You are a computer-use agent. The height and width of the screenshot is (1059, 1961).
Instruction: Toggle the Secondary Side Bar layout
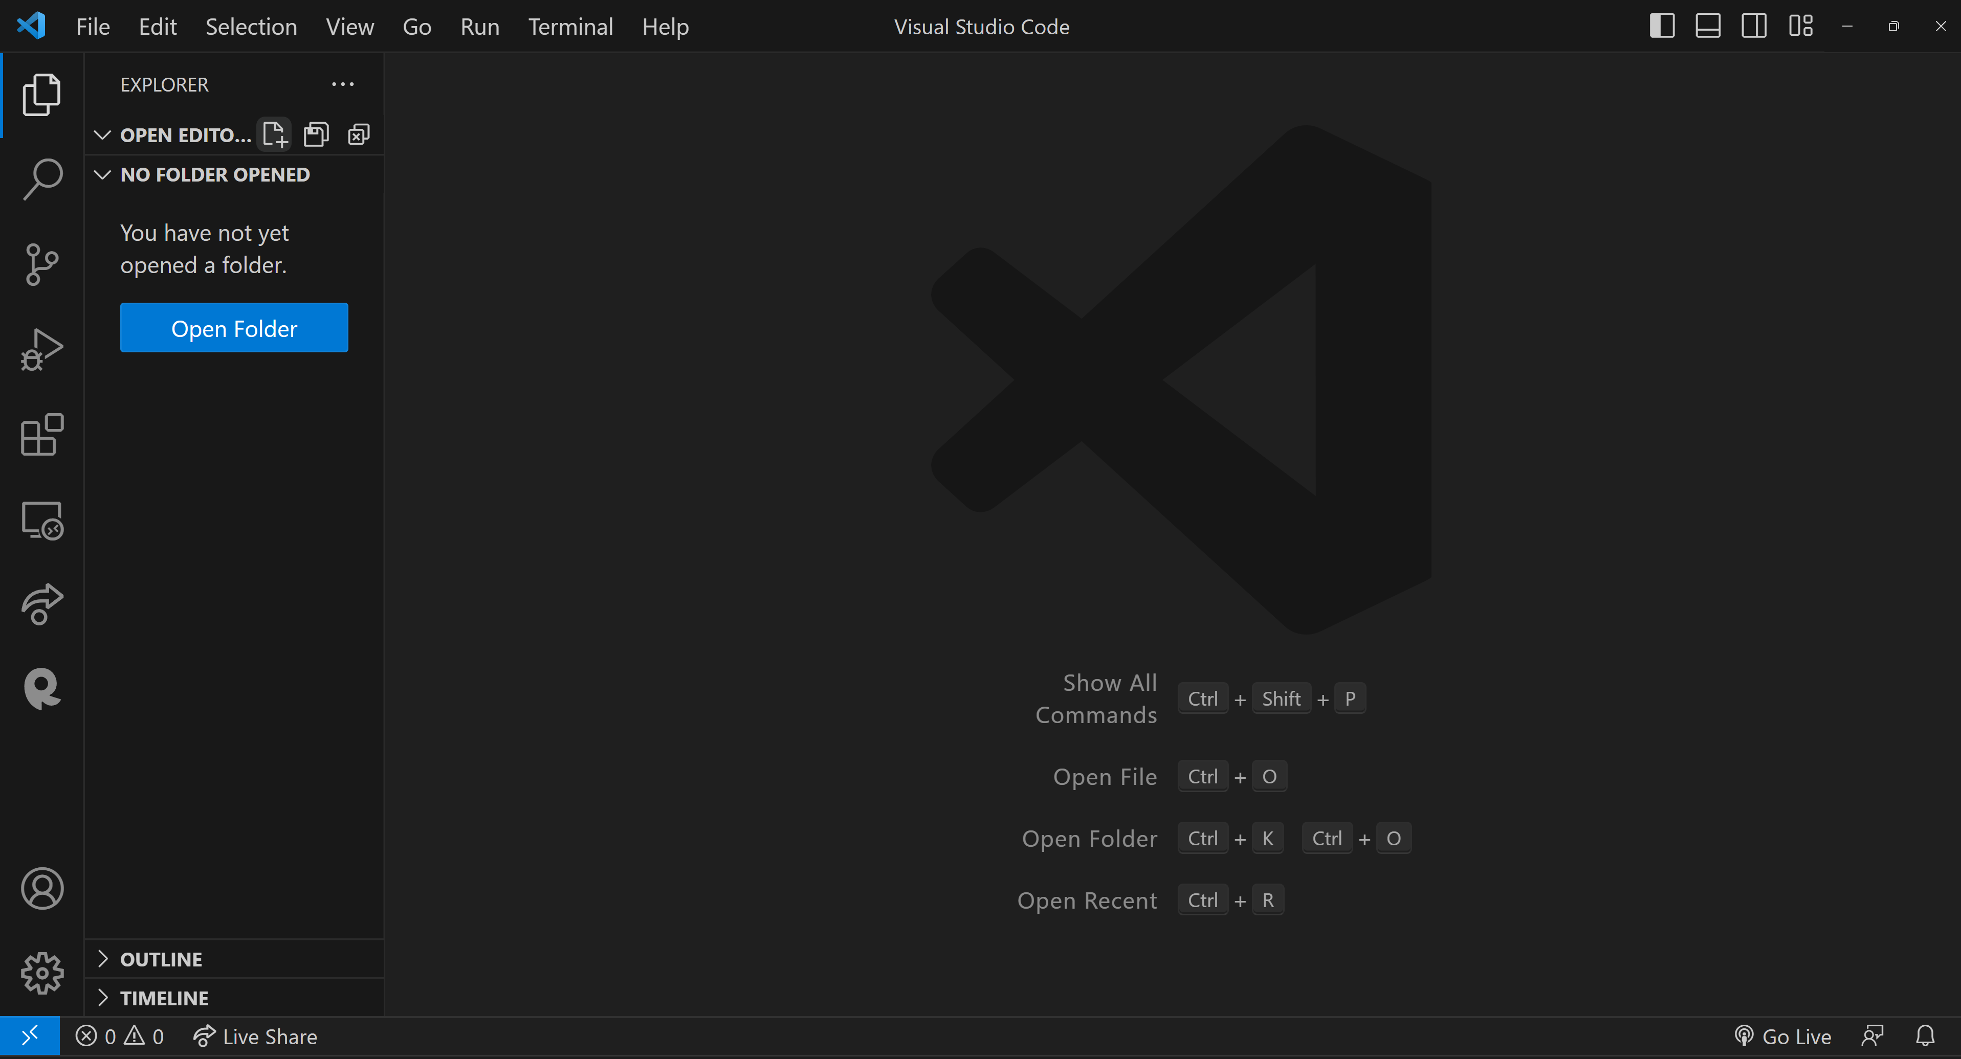pos(1754,26)
